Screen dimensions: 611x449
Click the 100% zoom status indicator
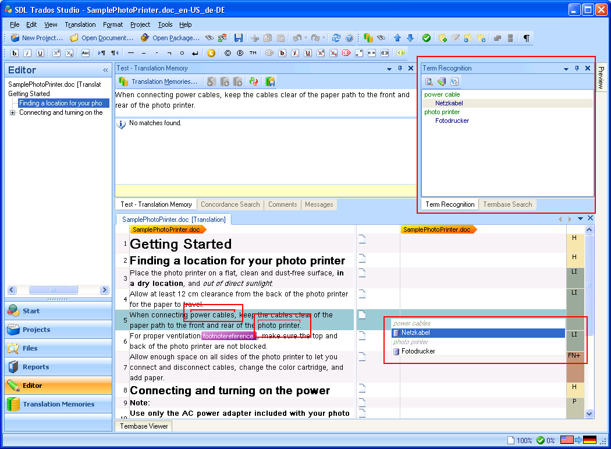coord(520,440)
